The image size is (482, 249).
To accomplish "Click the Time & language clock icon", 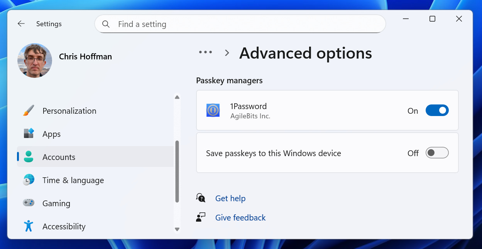I will click(28, 180).
